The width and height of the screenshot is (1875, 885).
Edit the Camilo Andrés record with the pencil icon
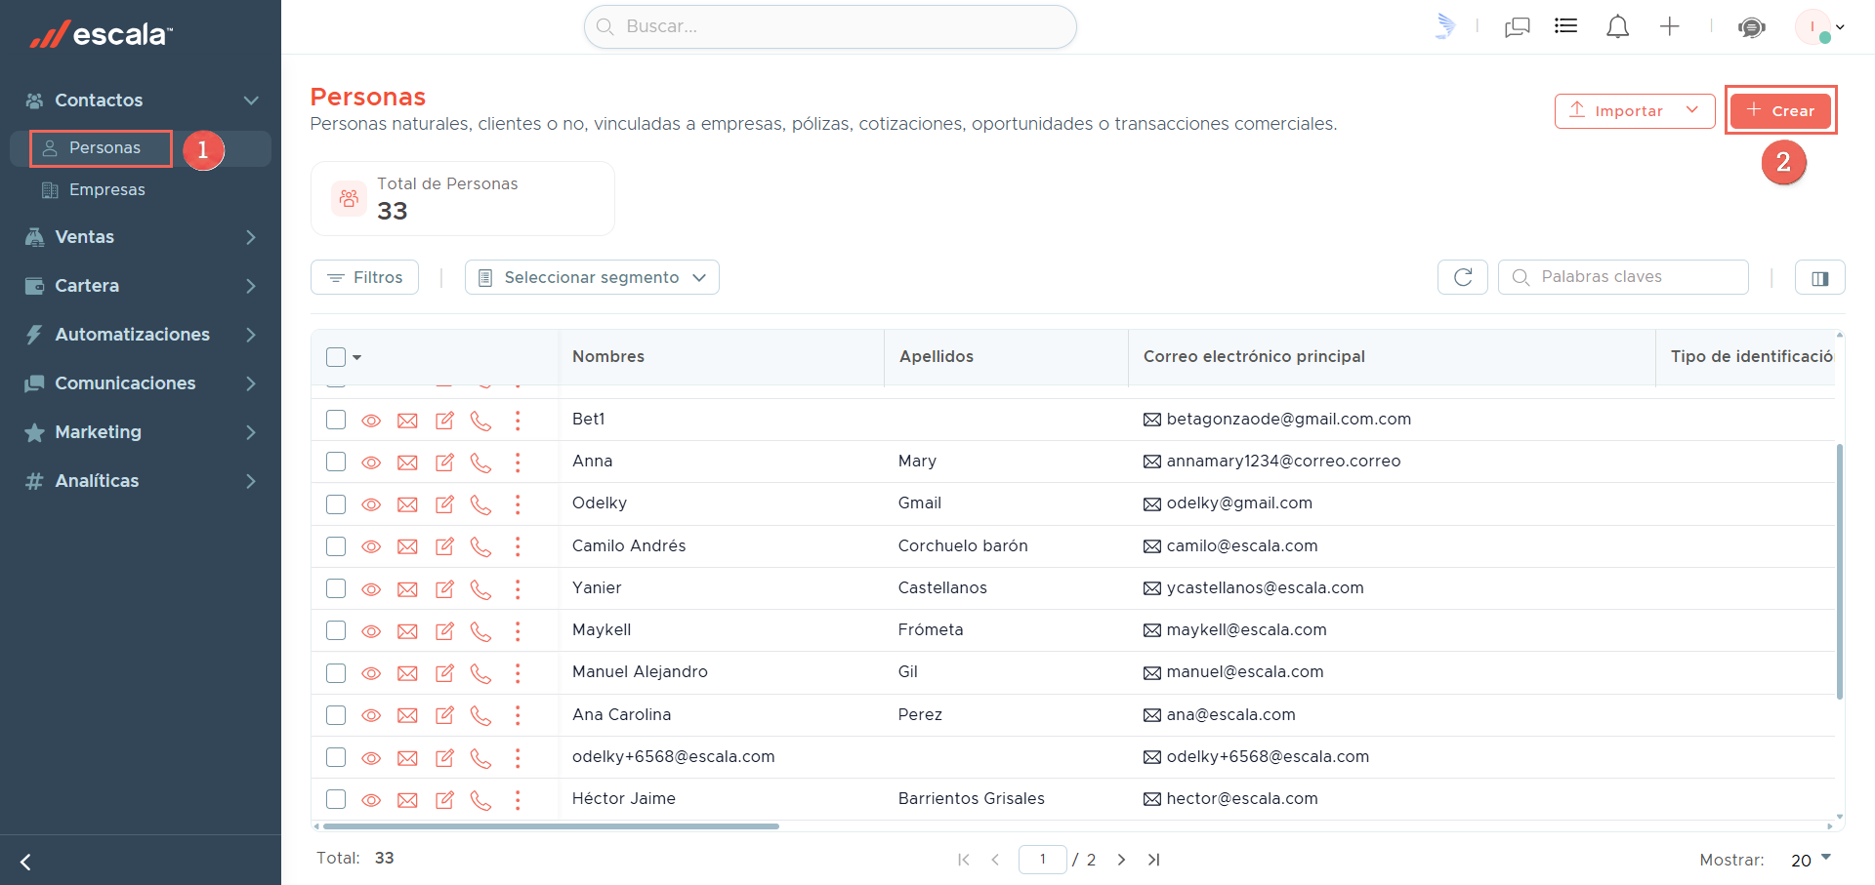click(444, 546)
